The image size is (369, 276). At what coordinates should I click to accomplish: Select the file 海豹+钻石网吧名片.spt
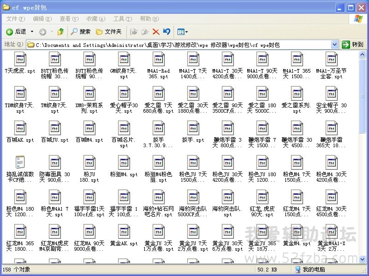[158, 203]
